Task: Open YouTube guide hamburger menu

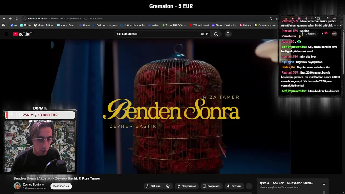Action: click(6, 34)
